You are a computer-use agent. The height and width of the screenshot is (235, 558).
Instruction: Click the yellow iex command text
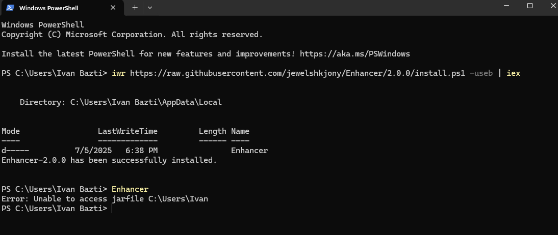[x=513, y=73]
